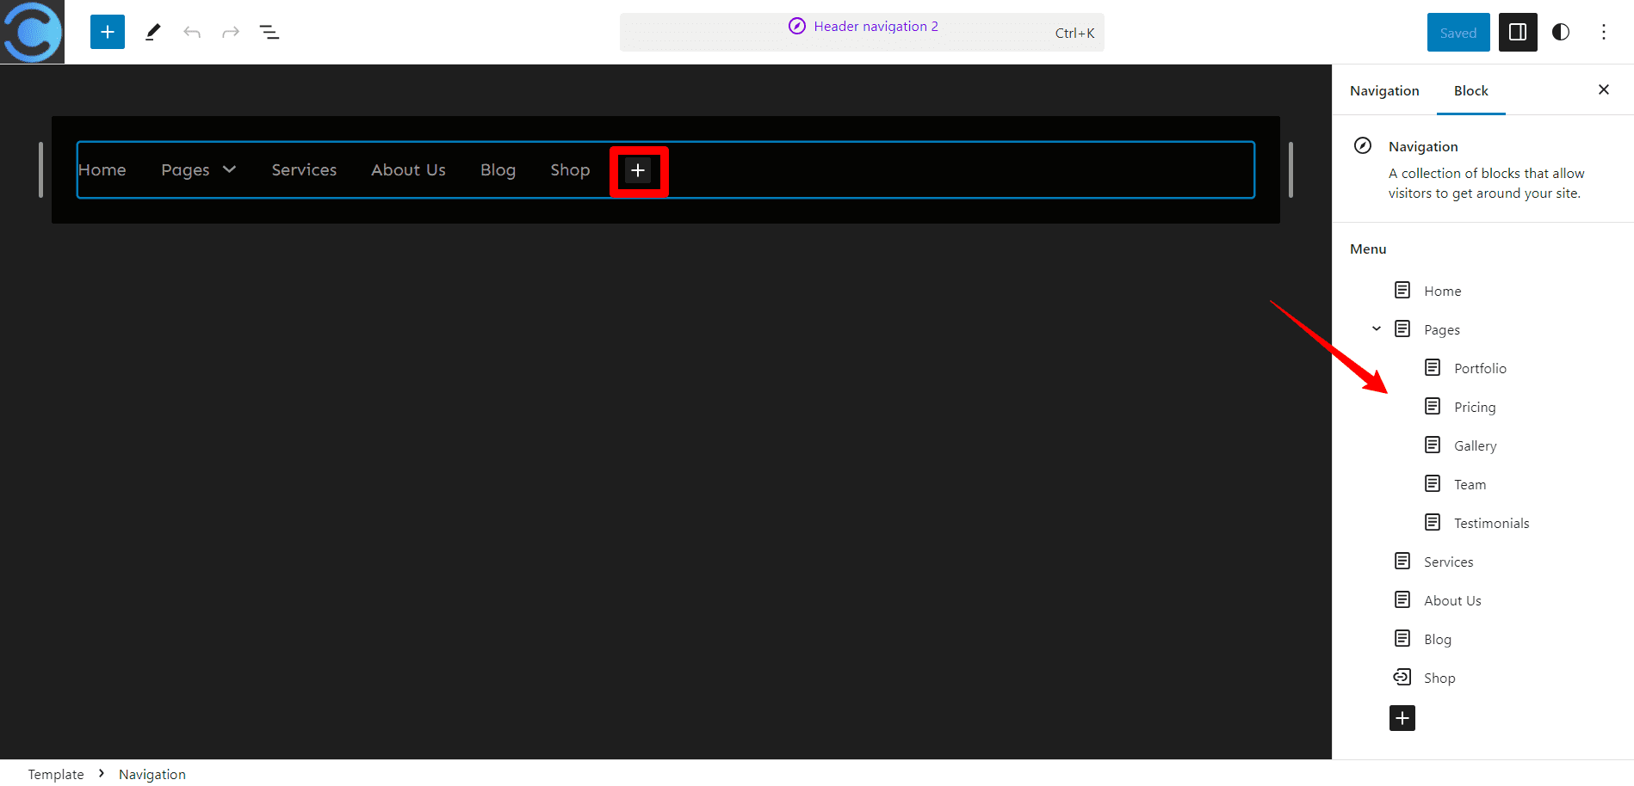Click the Undo arrow icon
Screen dimensions: 1634x786
192,32
